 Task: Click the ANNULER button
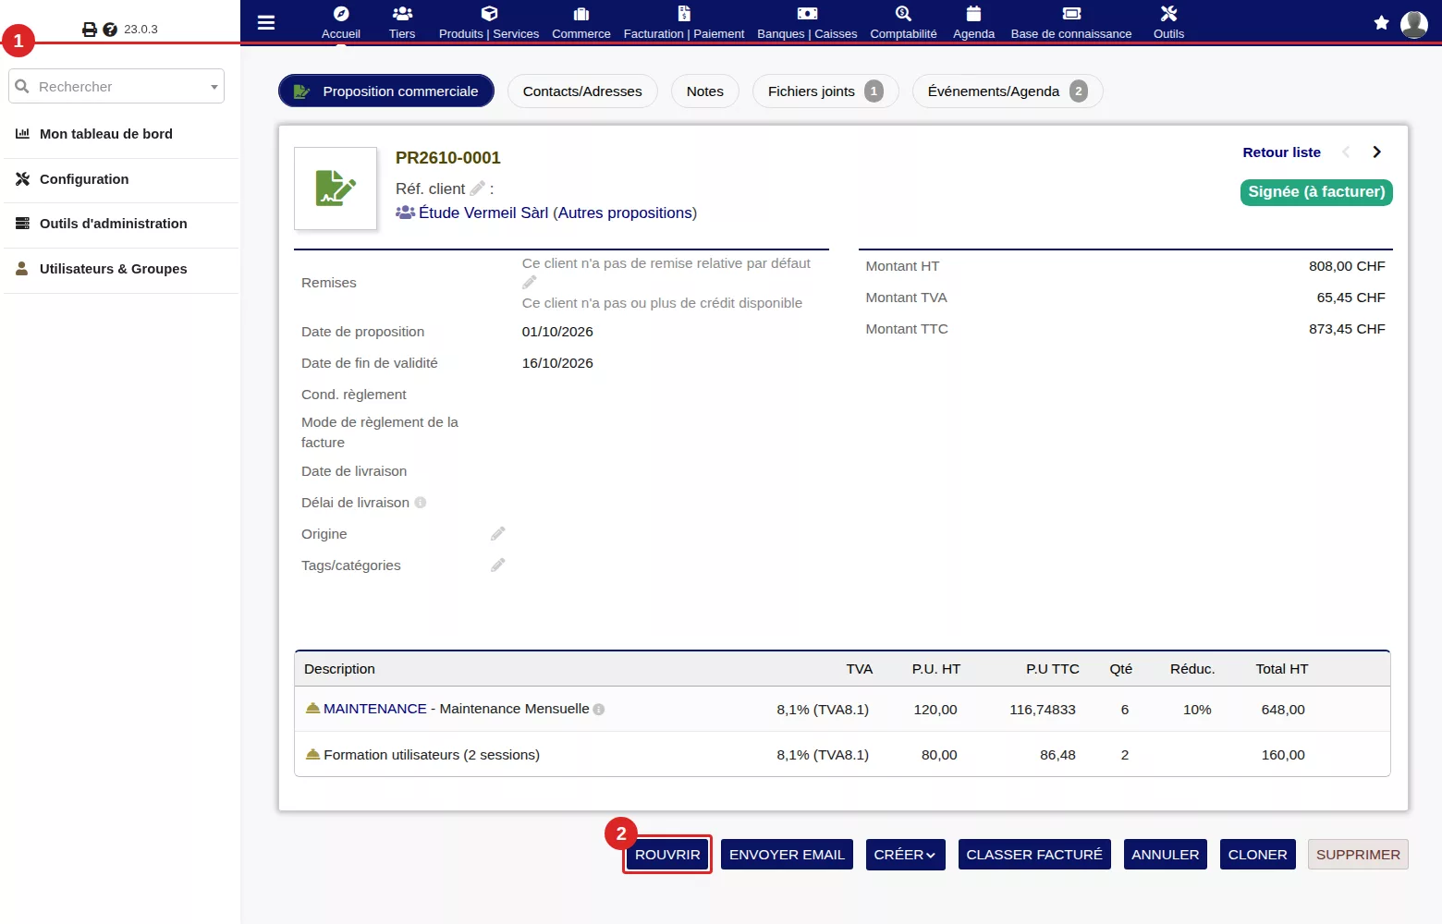(1165, 855)
